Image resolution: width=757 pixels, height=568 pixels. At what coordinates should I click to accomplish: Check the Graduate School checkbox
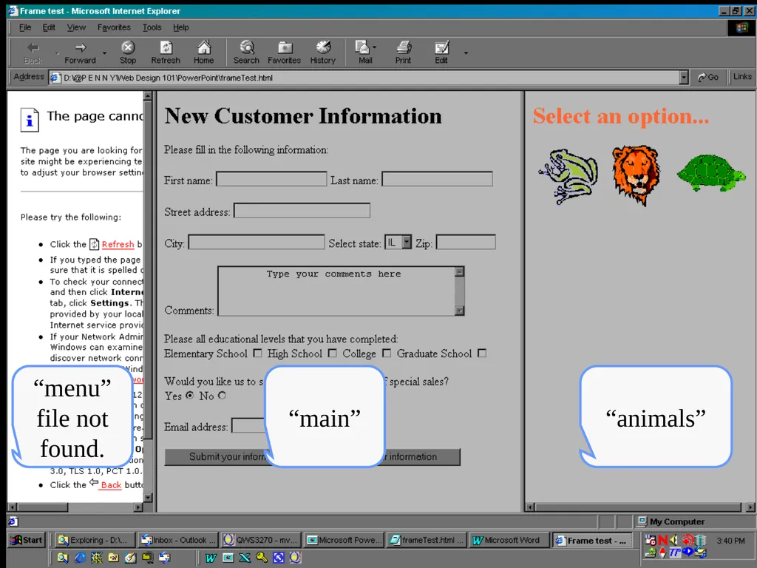482,354
